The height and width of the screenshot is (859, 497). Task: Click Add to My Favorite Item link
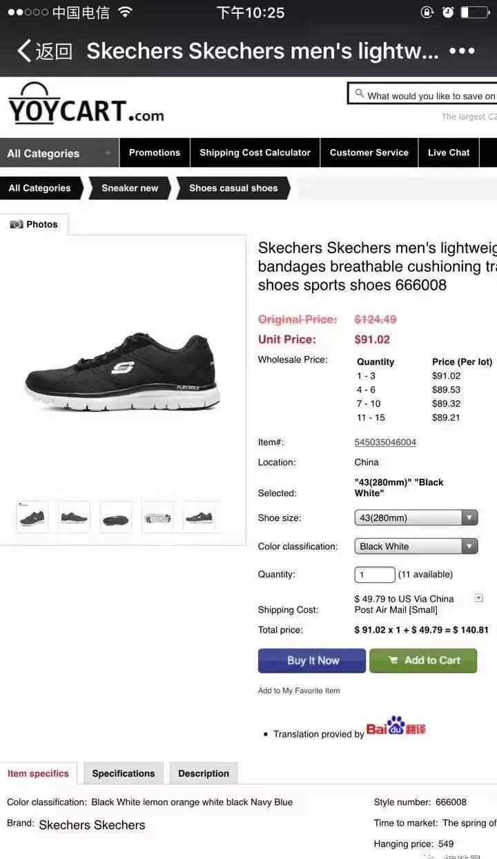point(299,691)
